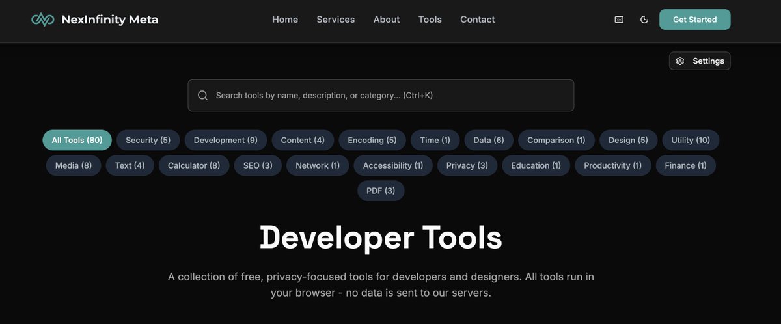This screenshot has width=781, height=324.
Task: Select the Education (1) chip
Action: click(536, 165)
